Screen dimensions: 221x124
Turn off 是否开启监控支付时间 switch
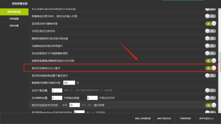click(211, 105)
